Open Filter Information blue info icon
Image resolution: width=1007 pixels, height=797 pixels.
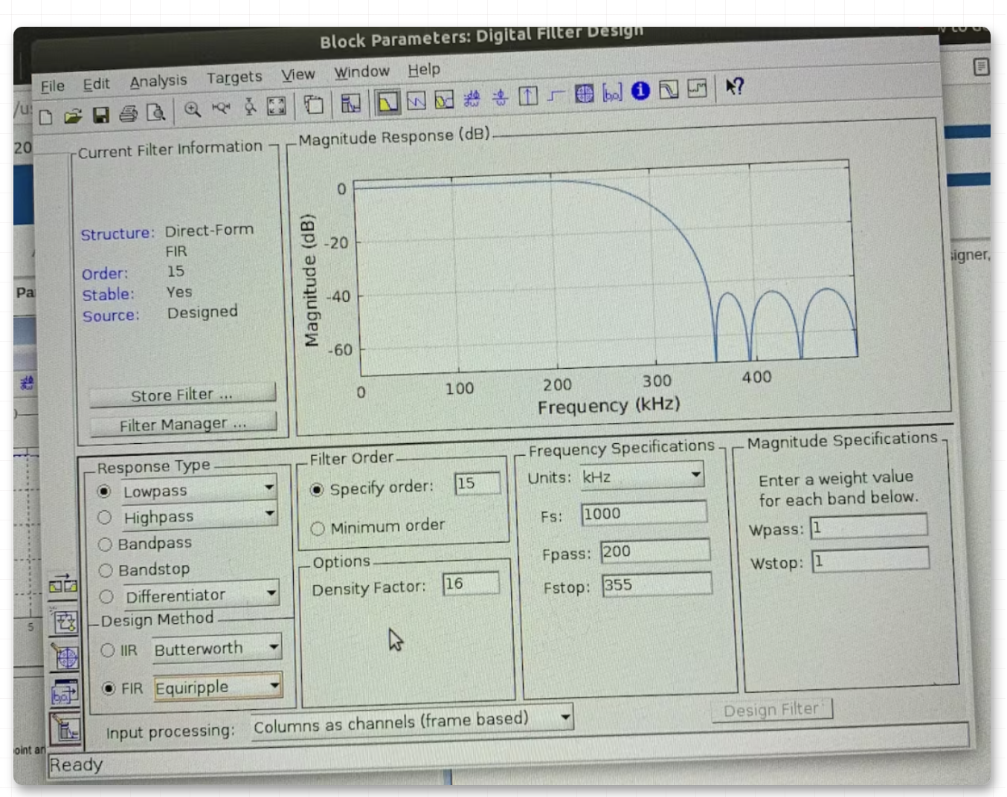tap(640, 91)
